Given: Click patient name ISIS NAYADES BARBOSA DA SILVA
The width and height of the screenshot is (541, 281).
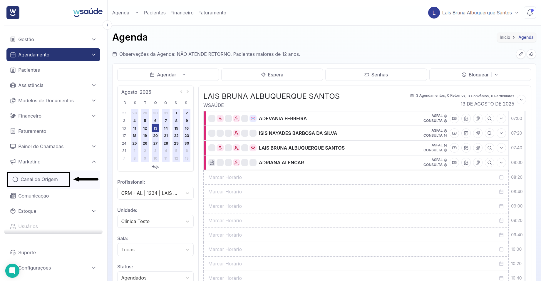Looking at the screenshot, I should click(298, 133).
